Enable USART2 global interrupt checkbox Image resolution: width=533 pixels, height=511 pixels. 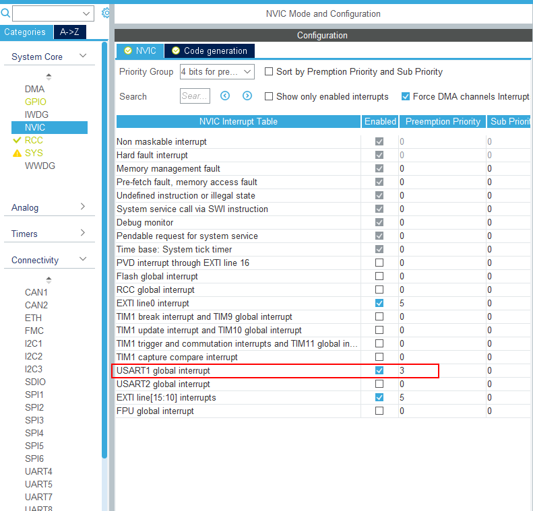pyautogui.click(x=379, y=384)
